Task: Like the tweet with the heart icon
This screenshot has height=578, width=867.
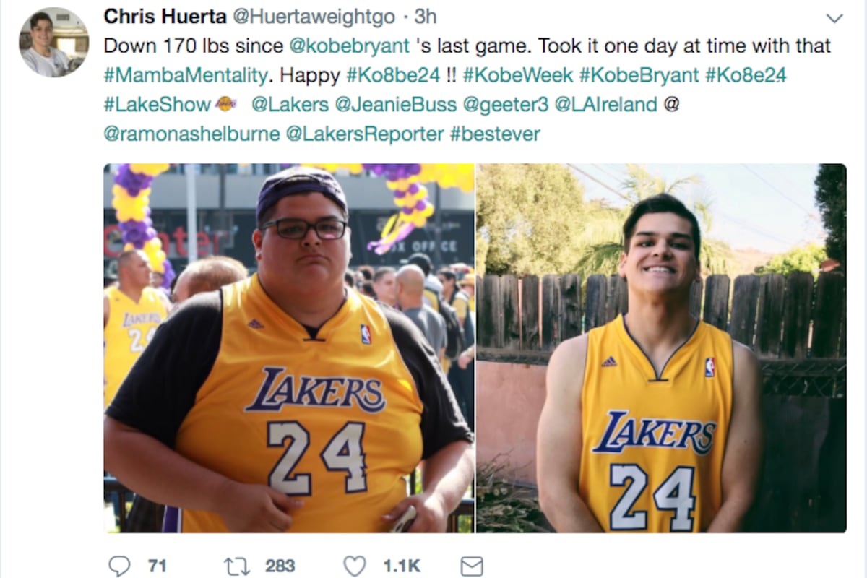Action: point(354,566)
